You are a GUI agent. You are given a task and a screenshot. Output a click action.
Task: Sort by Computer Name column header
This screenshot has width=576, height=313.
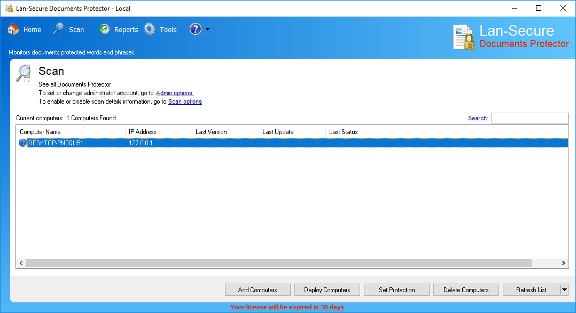[71, 132]
